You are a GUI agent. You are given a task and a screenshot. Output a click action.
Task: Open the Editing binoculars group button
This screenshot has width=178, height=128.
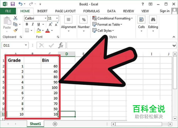click(x=153, y=24)
